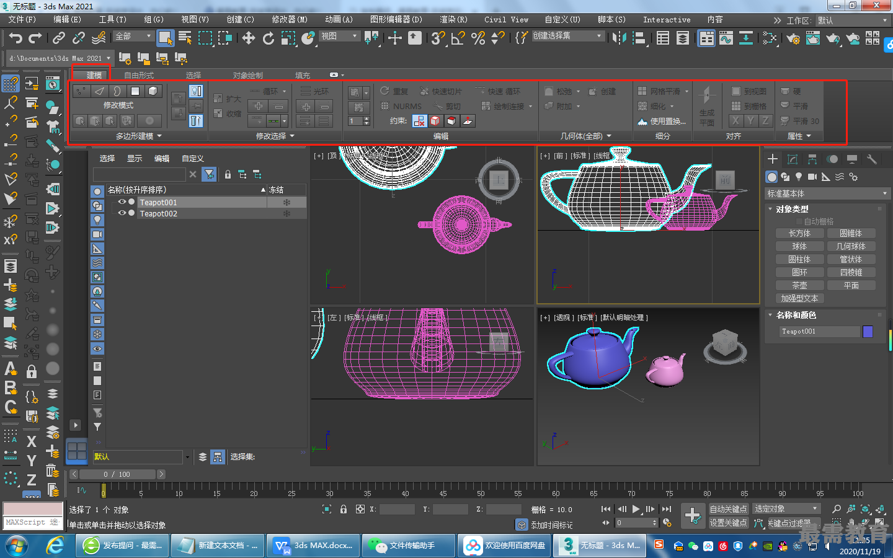Select Lights category bulb icon
Screen dimensions: 893x558
tap(799, 177)
